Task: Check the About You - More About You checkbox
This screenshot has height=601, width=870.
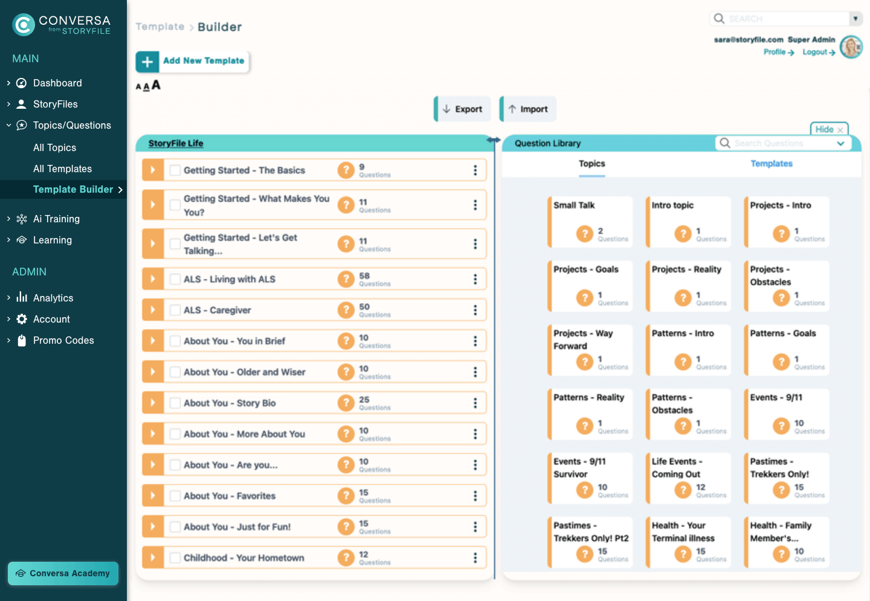Action: [x=175, y=434]
